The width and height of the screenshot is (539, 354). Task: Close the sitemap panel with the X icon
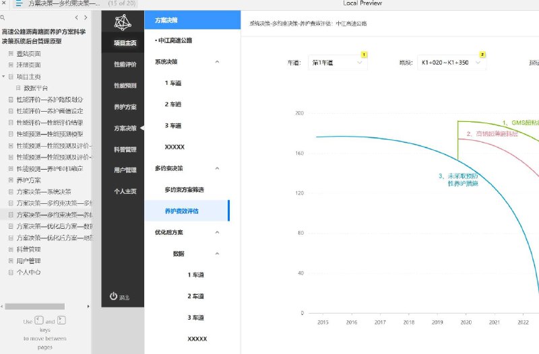click(4, 3)
